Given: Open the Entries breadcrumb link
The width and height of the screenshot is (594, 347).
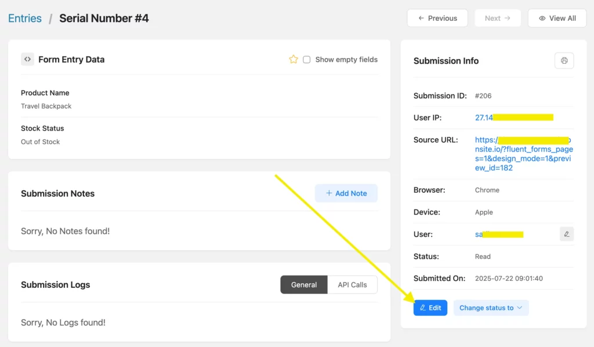Looking at the screenshot, I should [25, 18].
